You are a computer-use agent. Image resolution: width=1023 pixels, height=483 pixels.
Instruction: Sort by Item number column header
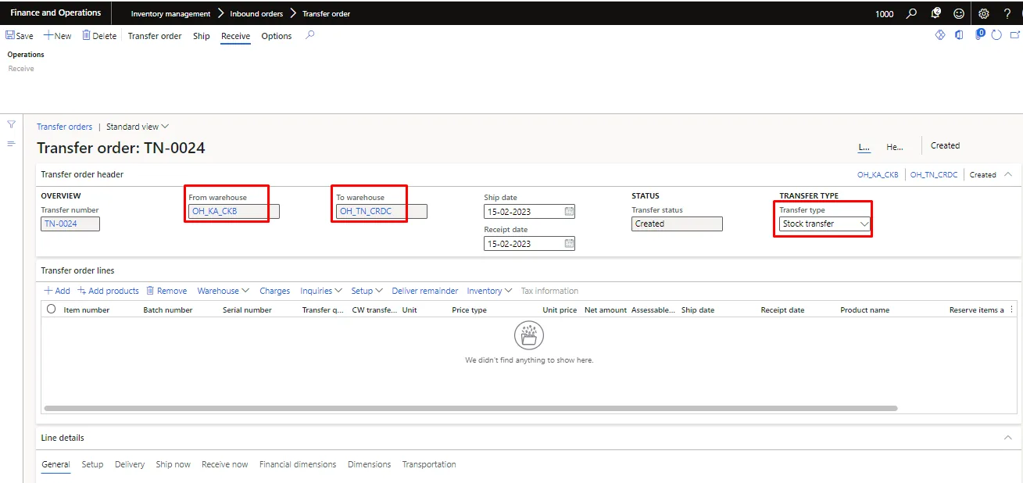pyautogui.click(x=87, y=310)
